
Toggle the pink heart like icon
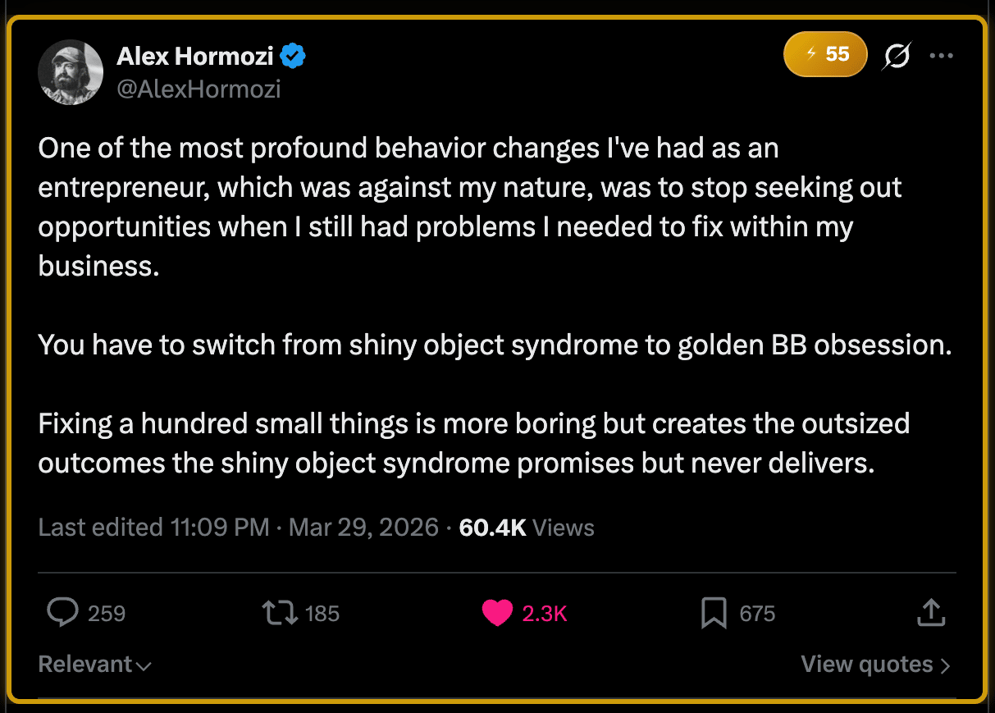coord(497,613)
